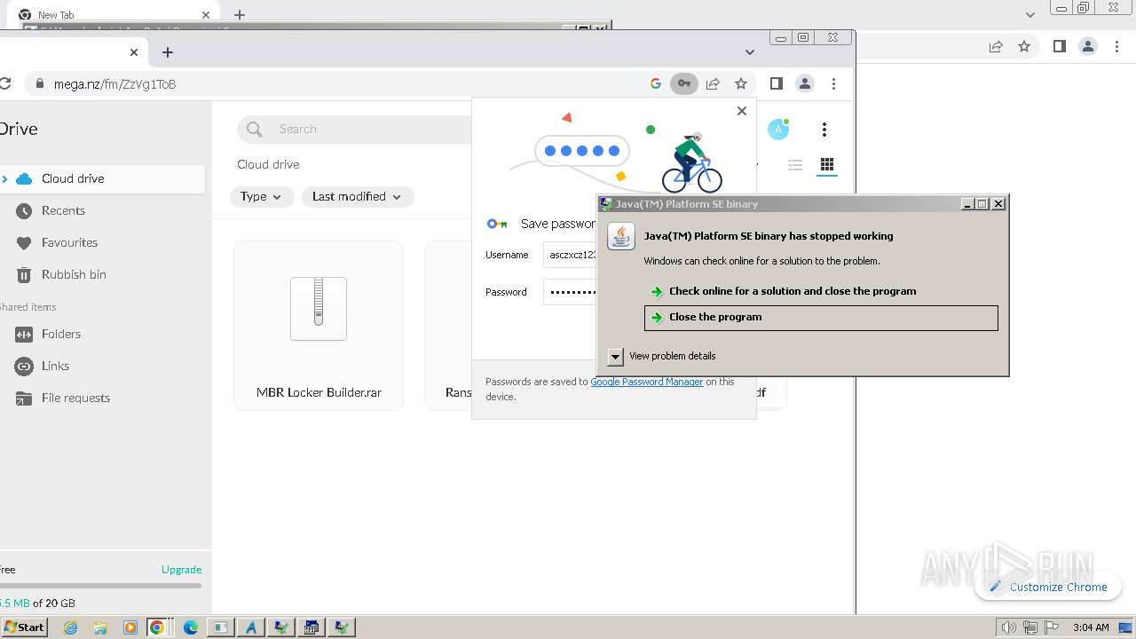
Task: Click the Upgrade storage link
Action: [181, 570]
